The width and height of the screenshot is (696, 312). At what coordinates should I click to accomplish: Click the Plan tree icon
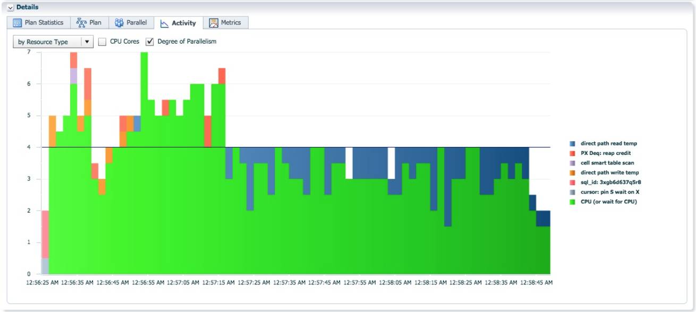pyautogui.click(x=81, y=23)
